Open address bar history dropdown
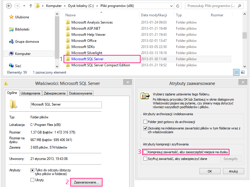Screen dimensions: 250x187 click(172, 6)
